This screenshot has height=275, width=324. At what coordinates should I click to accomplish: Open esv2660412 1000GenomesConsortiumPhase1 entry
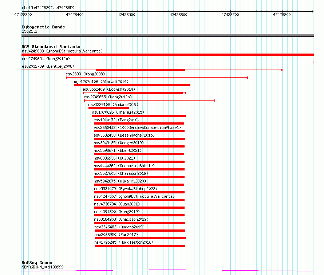click(137, 127)
